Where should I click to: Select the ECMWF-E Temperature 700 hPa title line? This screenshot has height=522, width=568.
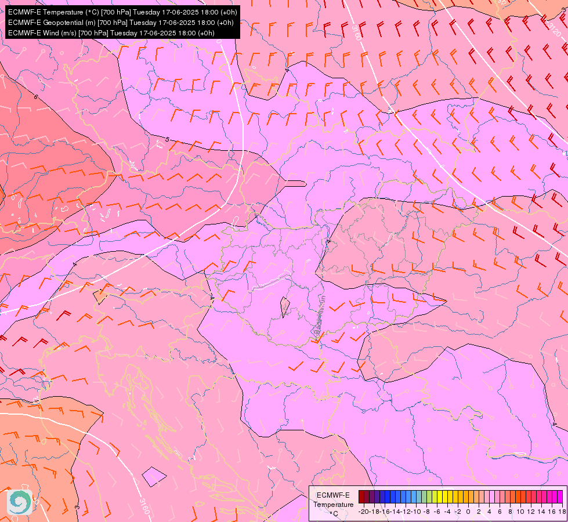point(122,12)
